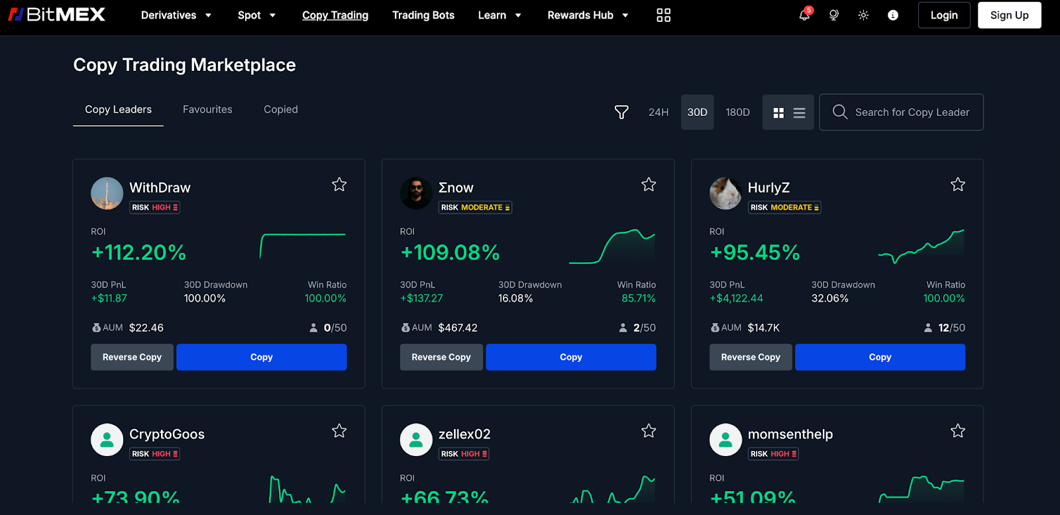Open Σnow profile avatar
Image resolution: width=1060 pixels, height=515 pixels.
[416, 193]
